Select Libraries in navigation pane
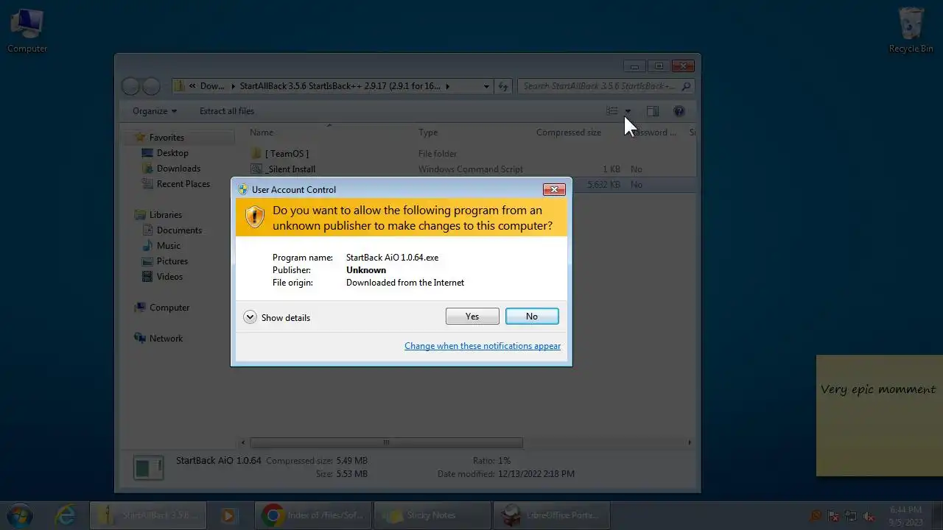Viewport: 943px width, 530px height. click(x=165, y=215)
